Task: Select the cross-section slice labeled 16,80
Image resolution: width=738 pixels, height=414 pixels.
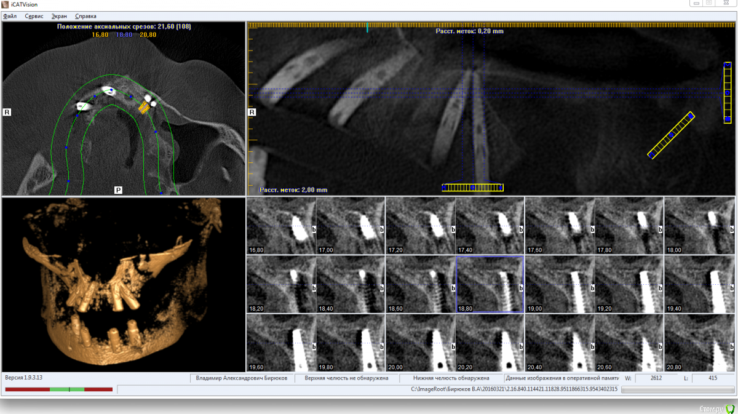Action: pos(280,226)
